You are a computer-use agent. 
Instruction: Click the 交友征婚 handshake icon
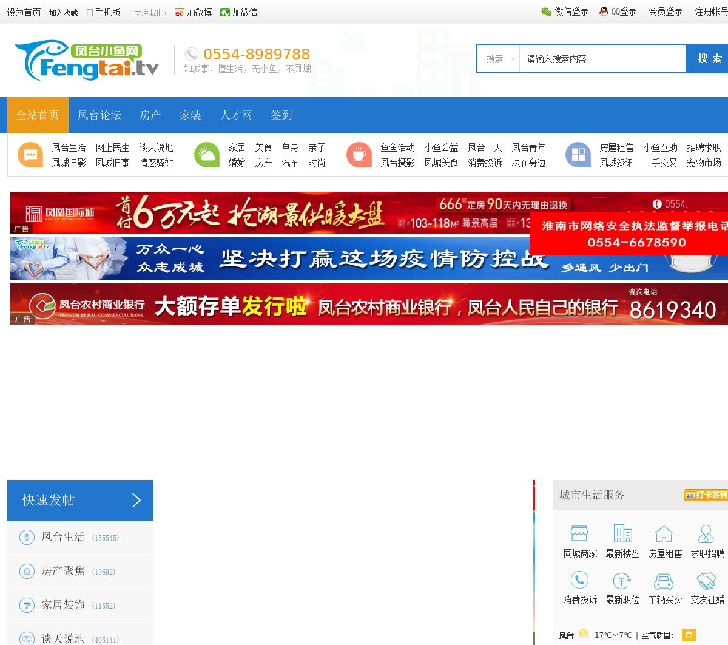[x=706, y=581]
